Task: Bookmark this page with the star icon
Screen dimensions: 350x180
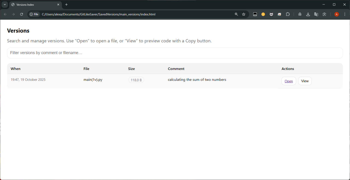Action: tap(244, 14)
